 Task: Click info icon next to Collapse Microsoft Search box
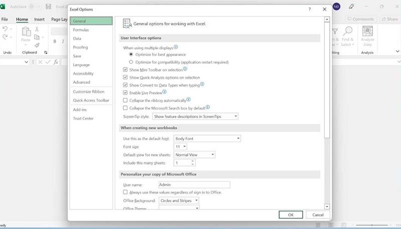pos(208,107)
